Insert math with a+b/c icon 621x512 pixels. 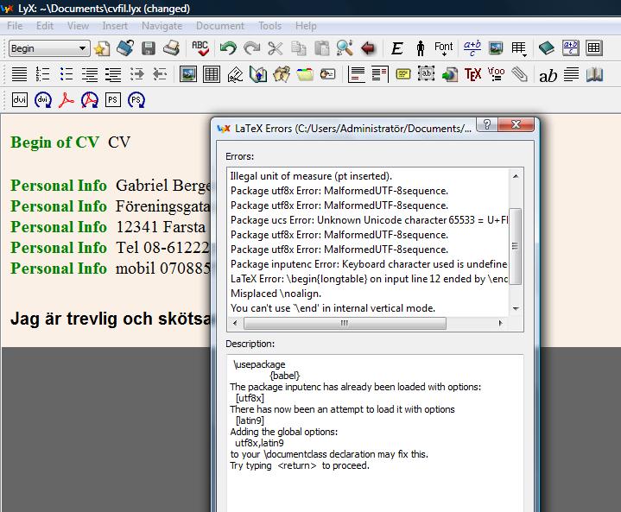(x=472, y=48)
